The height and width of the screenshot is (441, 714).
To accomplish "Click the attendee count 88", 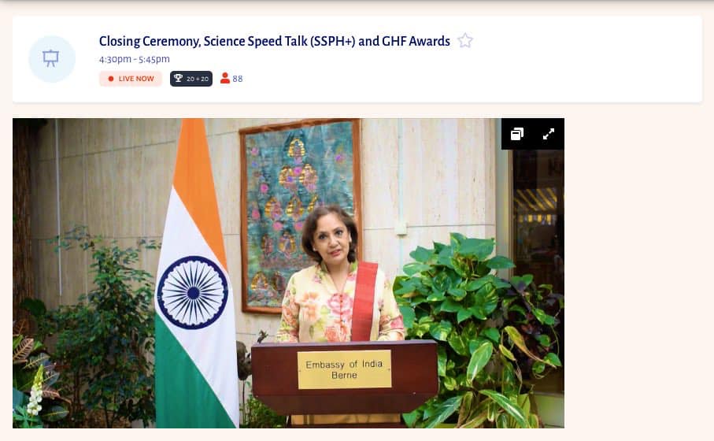I will [x=237, y=79].
